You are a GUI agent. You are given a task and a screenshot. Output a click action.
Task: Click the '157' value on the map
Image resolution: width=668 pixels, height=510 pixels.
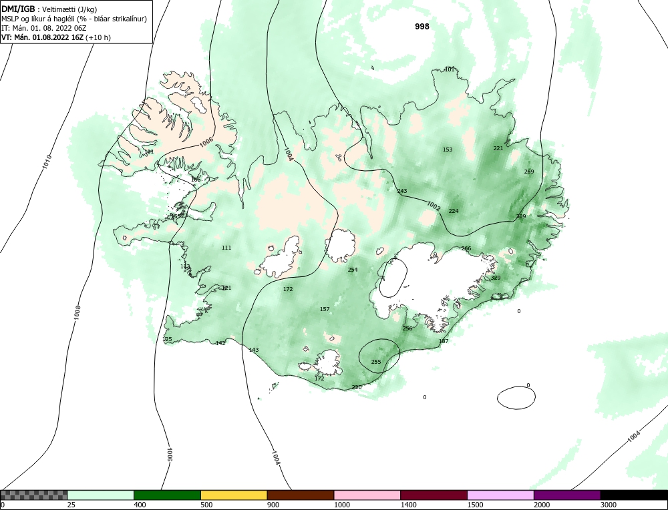point(325,309)
